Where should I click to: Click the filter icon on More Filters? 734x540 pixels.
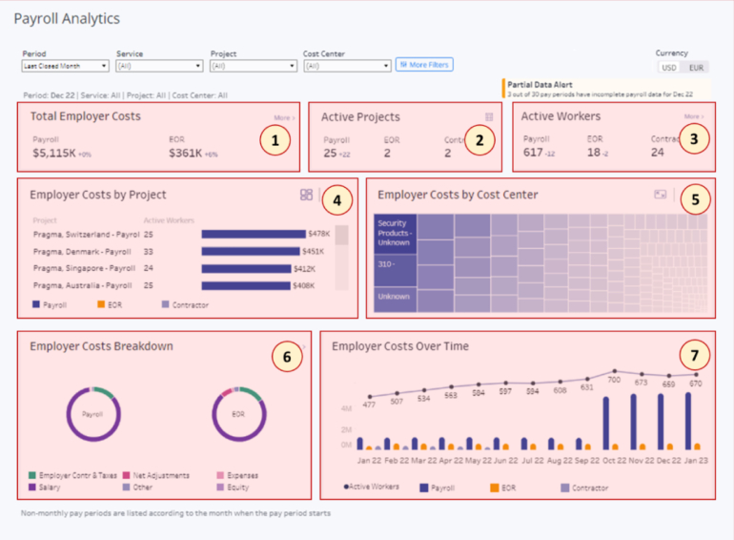click(403, 65)
